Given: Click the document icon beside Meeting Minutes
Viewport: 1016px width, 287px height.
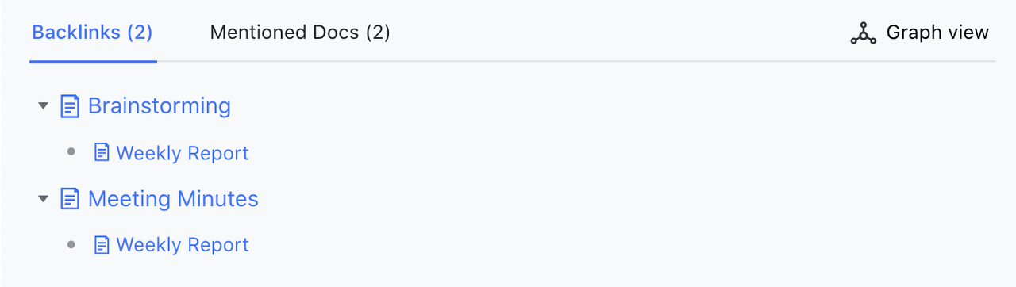Looking at the screenshot, I should [71, 199].
